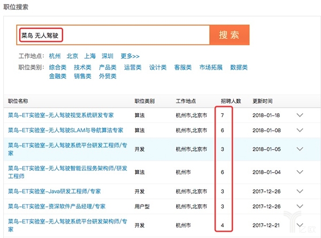Select 杭州 as work location

(x=55, y=56)
